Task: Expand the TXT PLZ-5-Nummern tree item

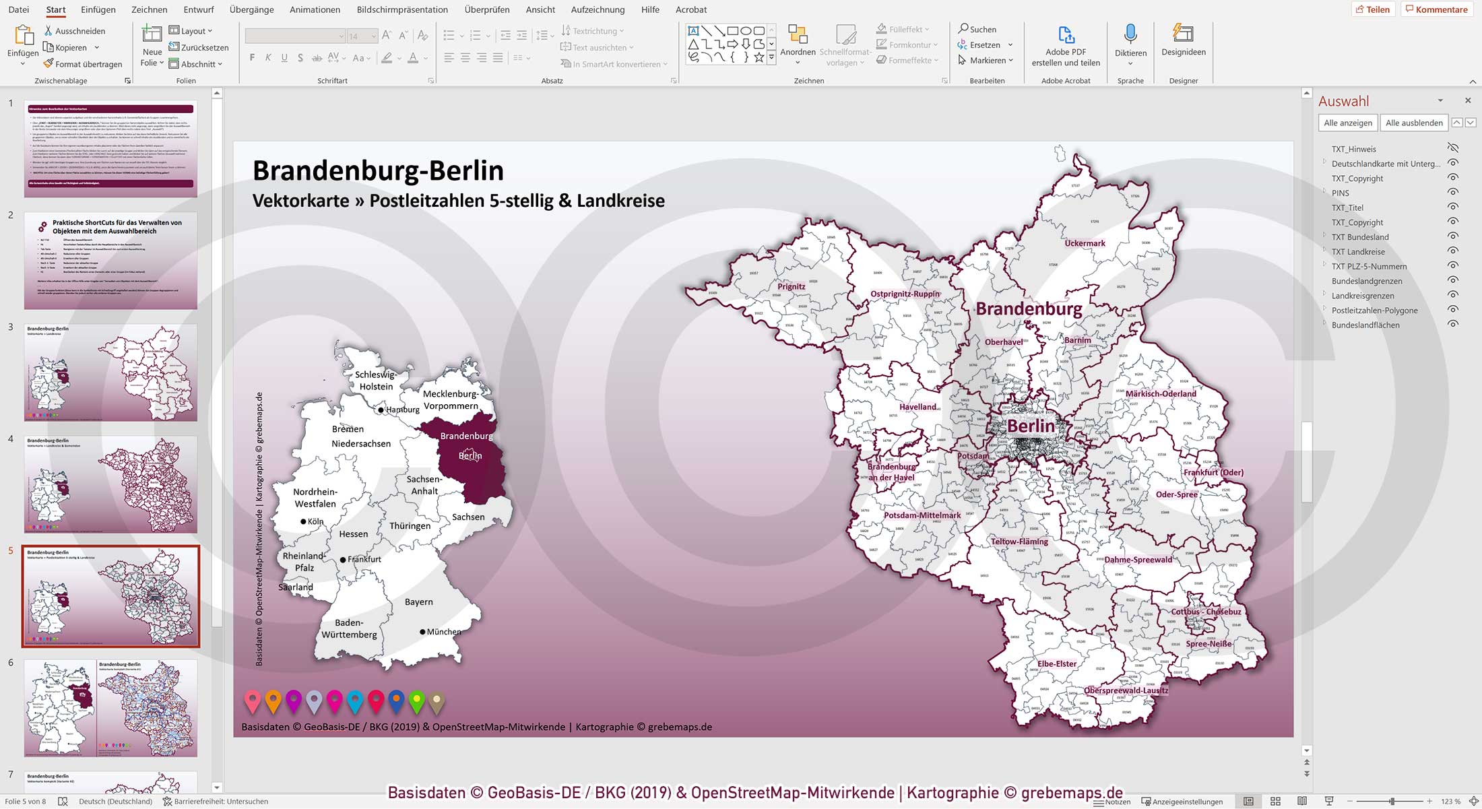Action: tap(1326, 266)
